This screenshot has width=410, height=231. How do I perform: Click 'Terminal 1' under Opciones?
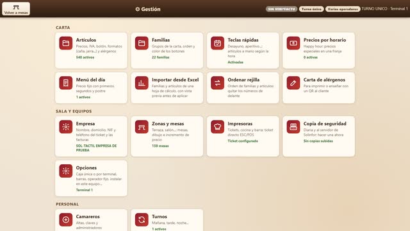(x=84, y=190)
